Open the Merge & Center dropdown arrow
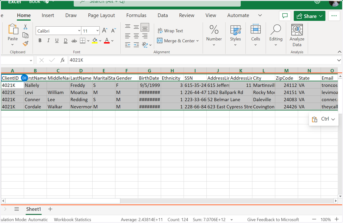343x223 pixels. tap(197, 41)
